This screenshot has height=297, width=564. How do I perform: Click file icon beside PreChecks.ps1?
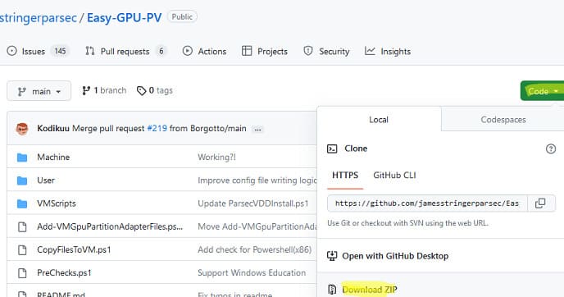pyautogui.click(x=22, y=273)
